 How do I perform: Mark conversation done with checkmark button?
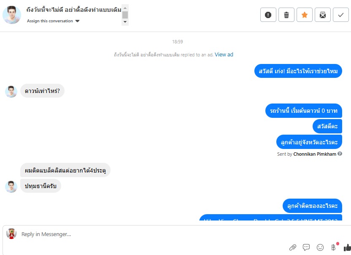[341, 15]
